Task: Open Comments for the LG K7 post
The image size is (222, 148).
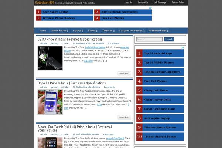Action: point(114,43)
